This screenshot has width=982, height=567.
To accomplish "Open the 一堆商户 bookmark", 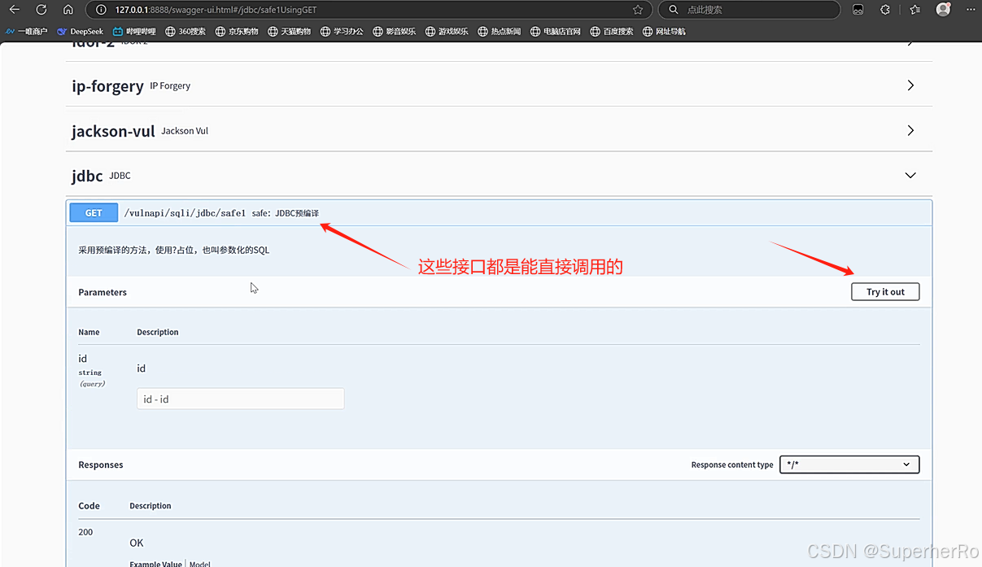I will click(26, 32).
